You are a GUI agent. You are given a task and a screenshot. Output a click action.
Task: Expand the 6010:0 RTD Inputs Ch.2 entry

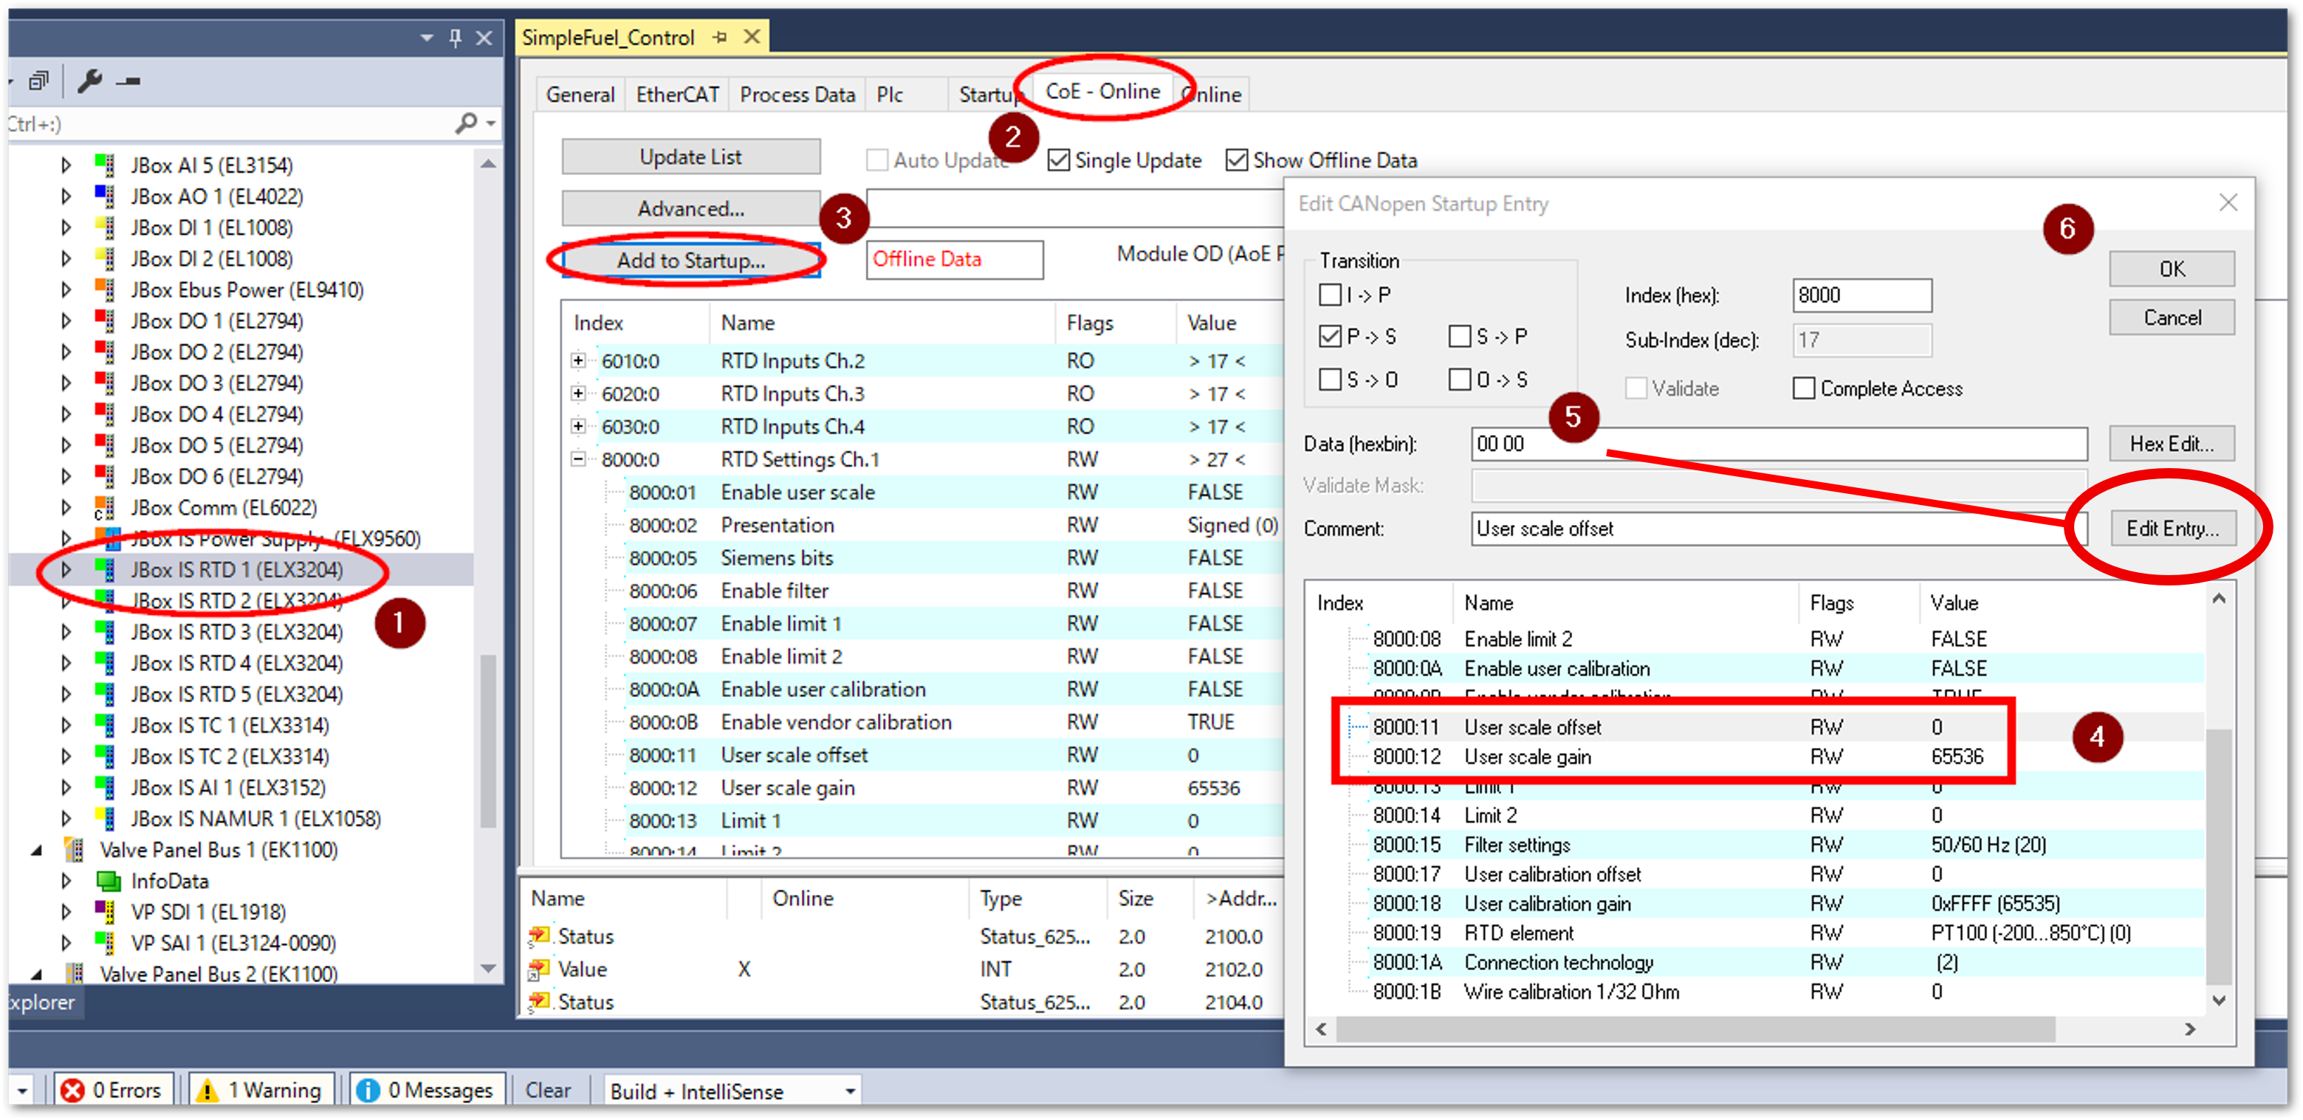578,361
